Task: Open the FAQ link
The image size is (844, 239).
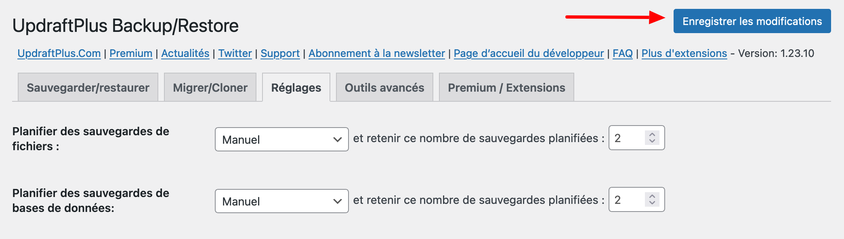Action: [x=622, y=53]
